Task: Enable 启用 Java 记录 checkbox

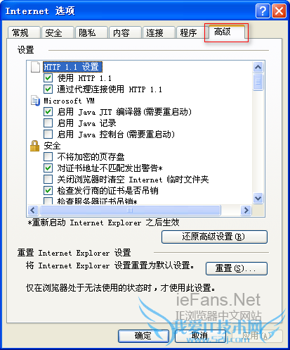Action: pos(48,123)
